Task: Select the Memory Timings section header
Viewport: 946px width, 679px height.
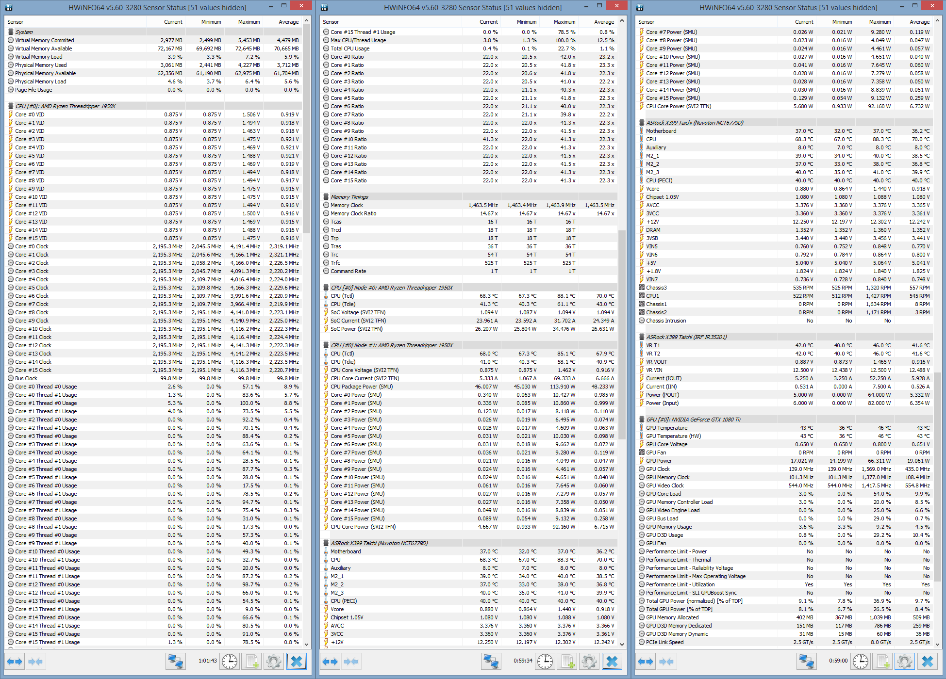Action: click(x=470, y=197)
